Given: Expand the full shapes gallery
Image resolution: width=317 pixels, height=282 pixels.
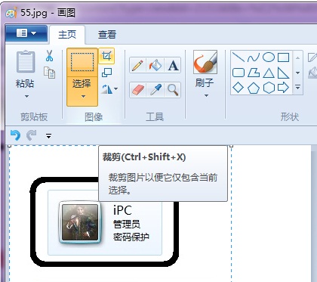Looking at the screenshot, I should pyautogui.click(x=297, y=87).
